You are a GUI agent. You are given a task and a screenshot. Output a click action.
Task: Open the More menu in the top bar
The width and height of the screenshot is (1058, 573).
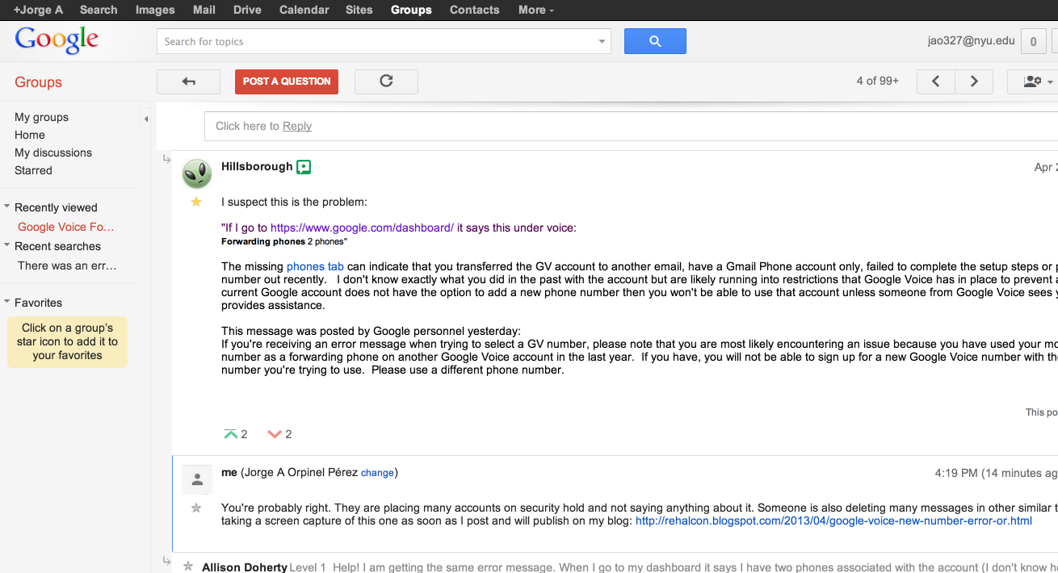pos(536,10)
